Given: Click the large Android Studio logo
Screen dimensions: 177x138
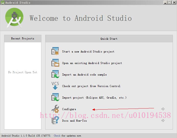Looking at the screenshot, I should pos(14,18).
